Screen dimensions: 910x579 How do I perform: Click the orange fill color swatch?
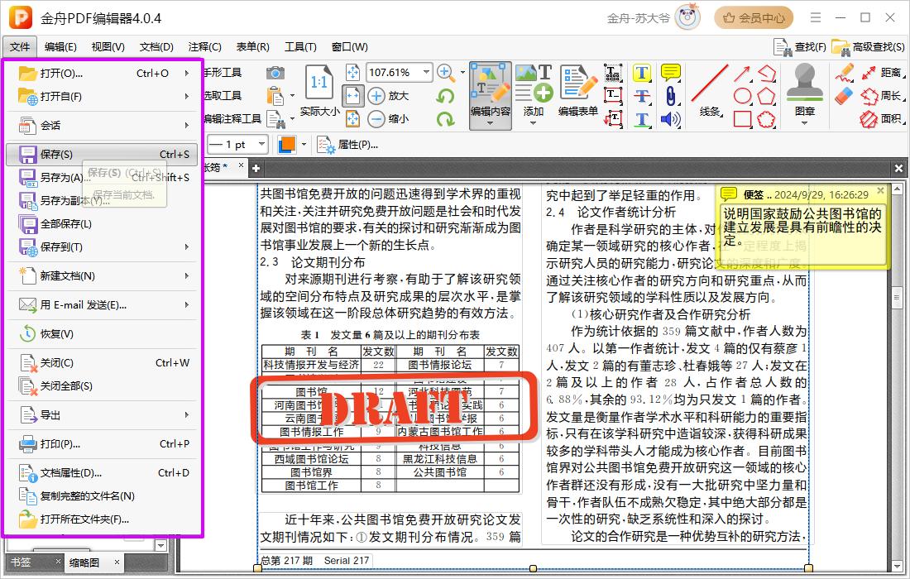pyautogui.click(x=287, y=145)
